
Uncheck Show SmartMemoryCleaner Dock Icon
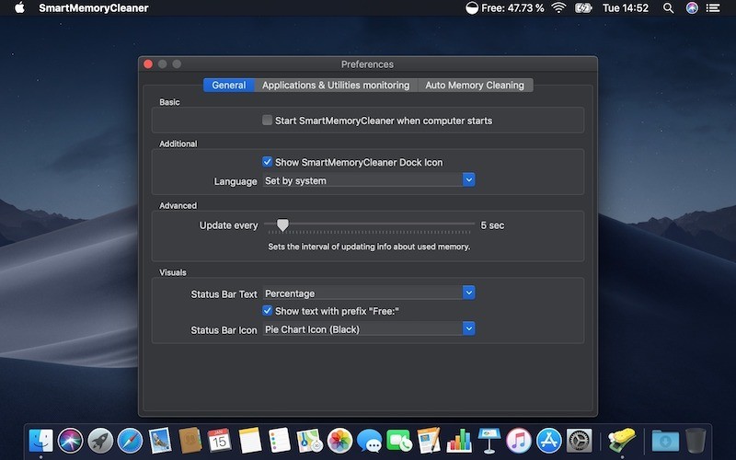click(267, 162)
